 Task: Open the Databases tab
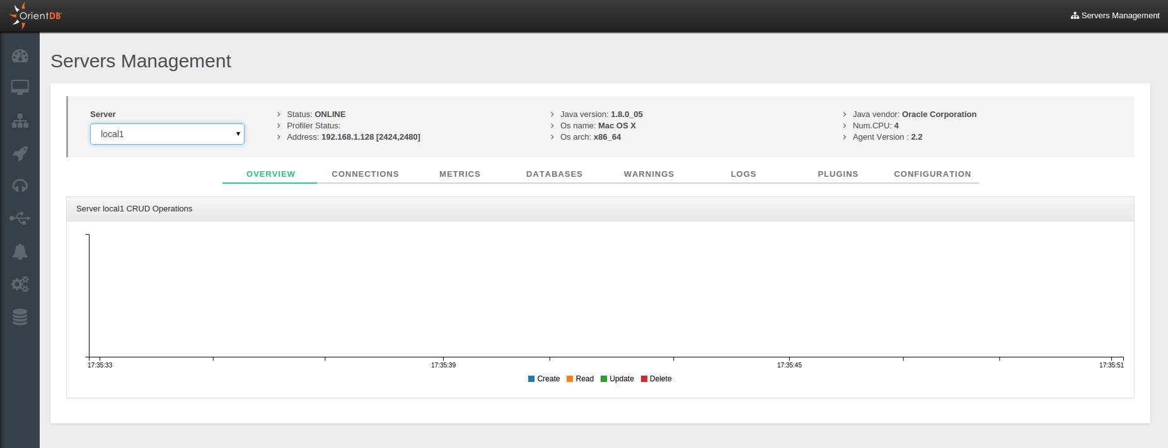tap(554, 174)
